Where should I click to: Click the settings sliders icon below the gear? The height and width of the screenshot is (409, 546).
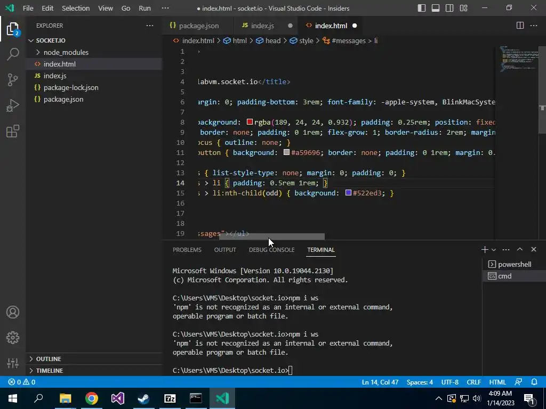pyautogui.click(x=13, y=363)
